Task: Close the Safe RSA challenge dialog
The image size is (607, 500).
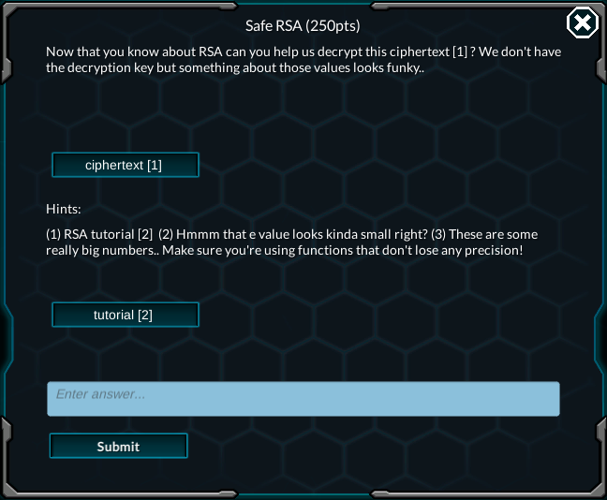Action: click(x=583, y=22)
